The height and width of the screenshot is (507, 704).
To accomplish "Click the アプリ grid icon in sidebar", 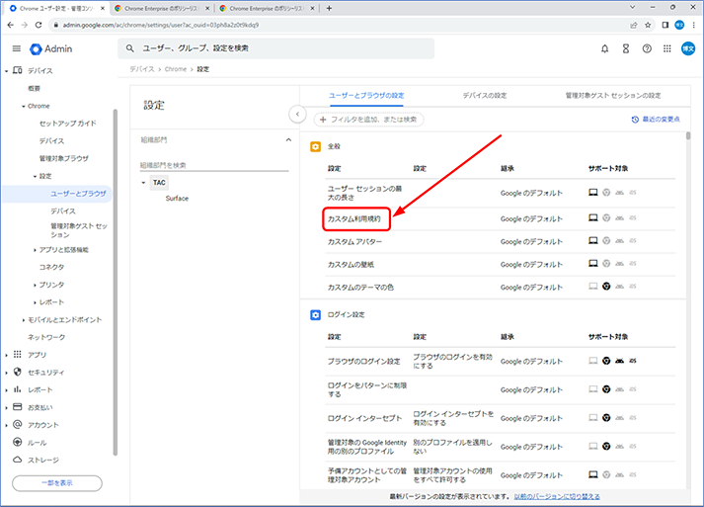I will [x=18, y=354].
